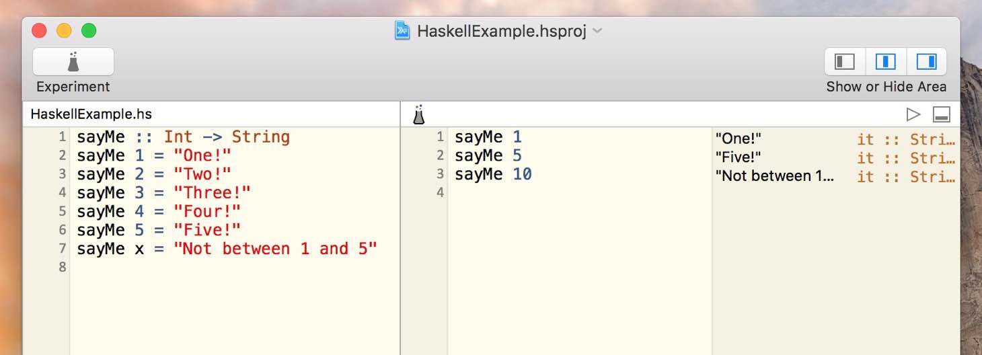Viewport: 982px width, 355px height.
Task: Click the HaskellExample.hsproj document icon
Action: tap(402, 31)
